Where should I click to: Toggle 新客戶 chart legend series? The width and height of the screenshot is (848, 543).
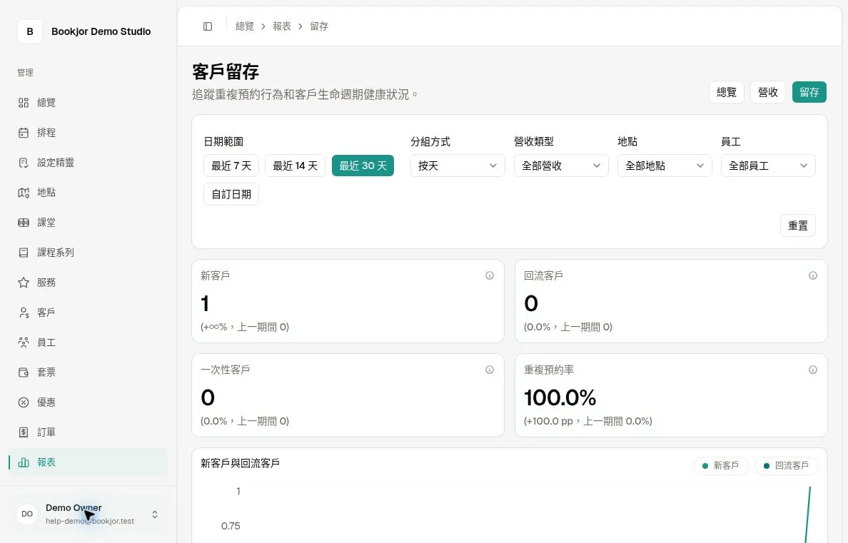(x=721, y=466)
